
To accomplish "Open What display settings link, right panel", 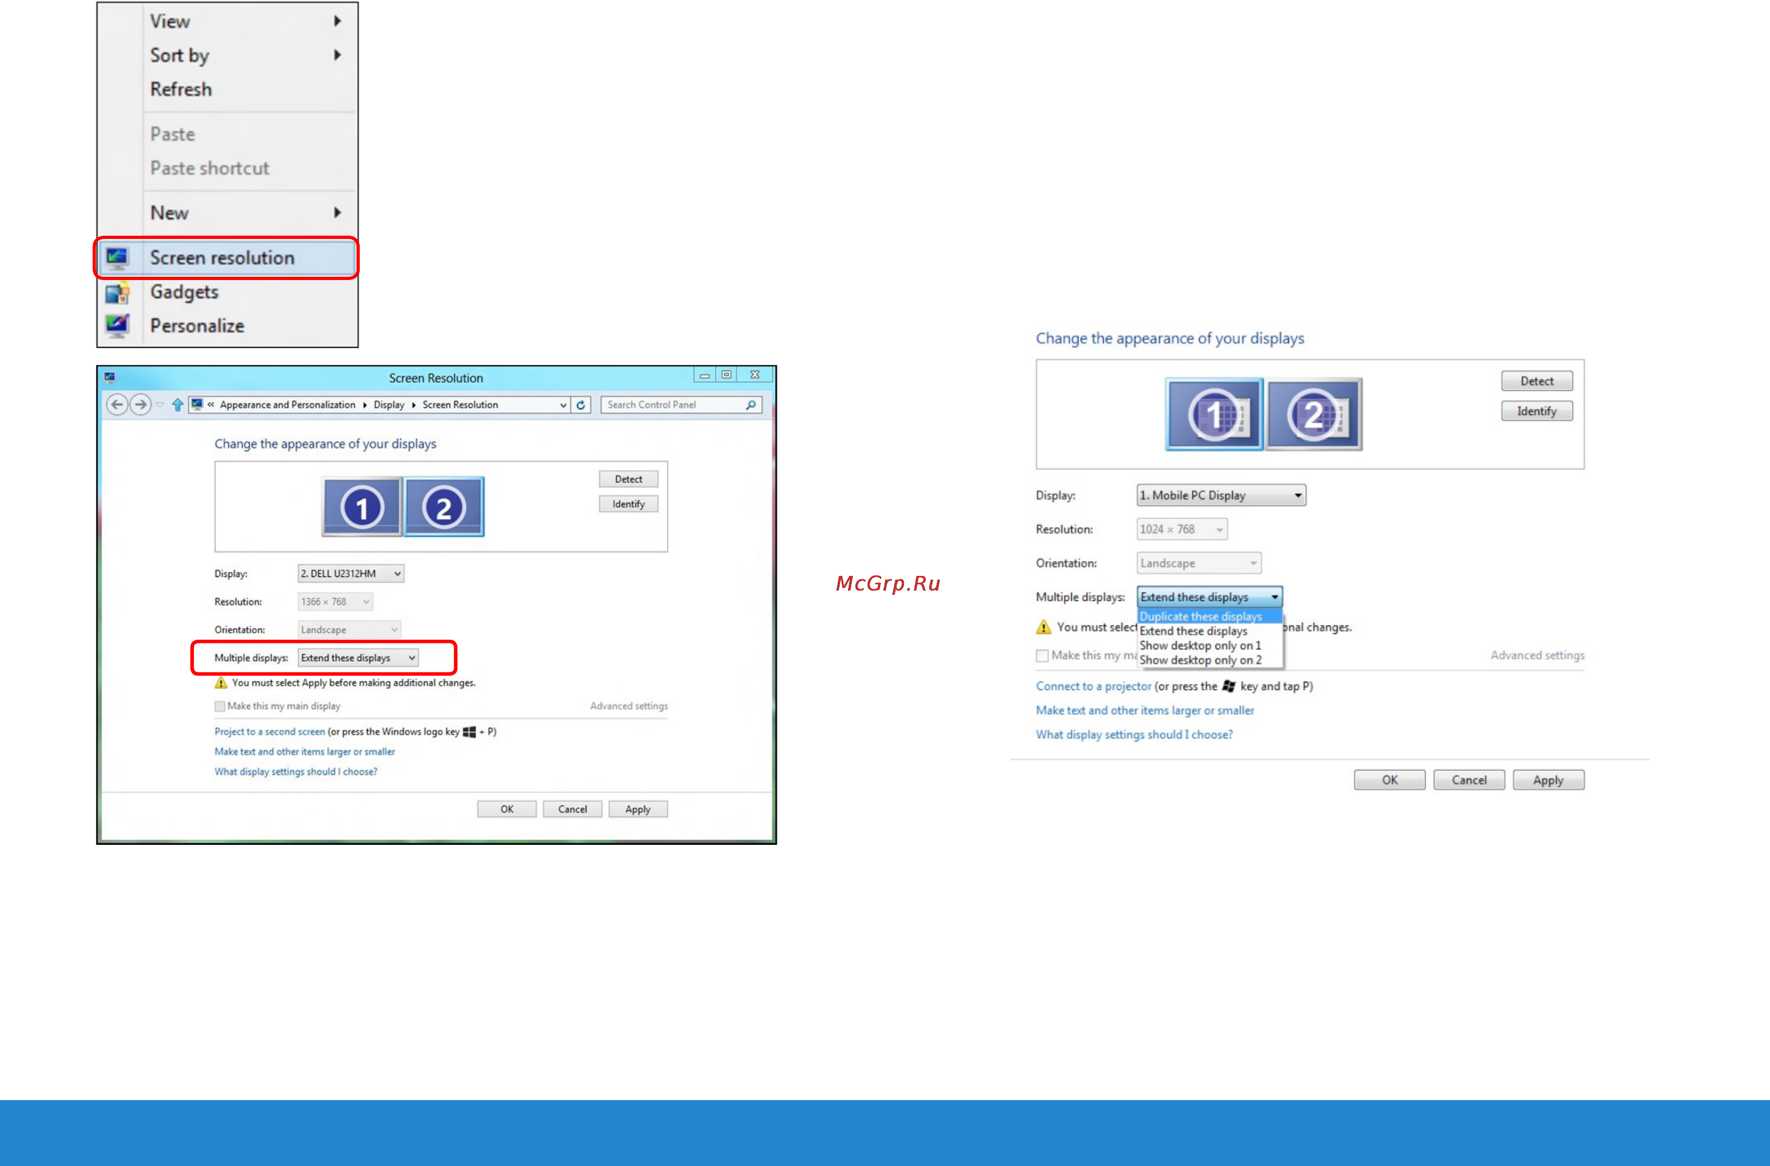I will (x=1134, y=734).
